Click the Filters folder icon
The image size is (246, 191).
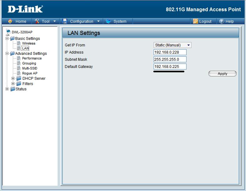pos(19,84)
